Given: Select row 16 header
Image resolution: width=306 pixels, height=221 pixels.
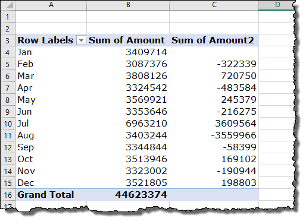Looking at the screenshot, I should (x=8, y=195).
